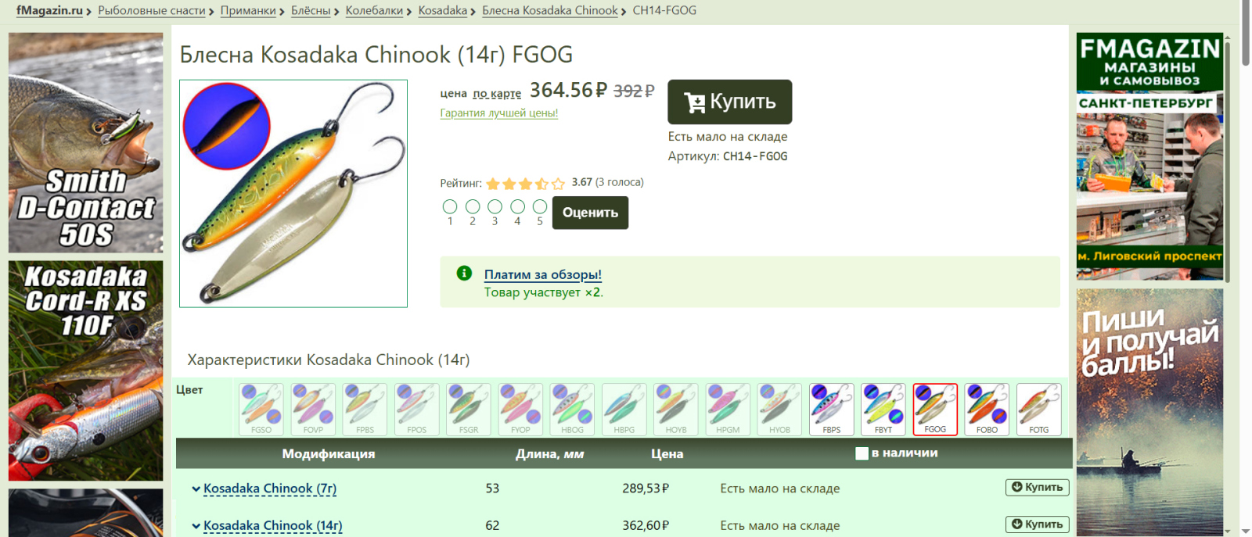The width and height of the screenshot is (1252, 537).
Task: Expand the Kosadaka Chinook (7г) row
Action: [196, 489]
